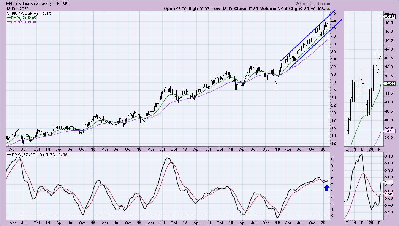The width and height of the screenshot is (399, 226).
Task: Click the boxed 5.56 signal tag in zoom panel
Action: click(389, 194)
